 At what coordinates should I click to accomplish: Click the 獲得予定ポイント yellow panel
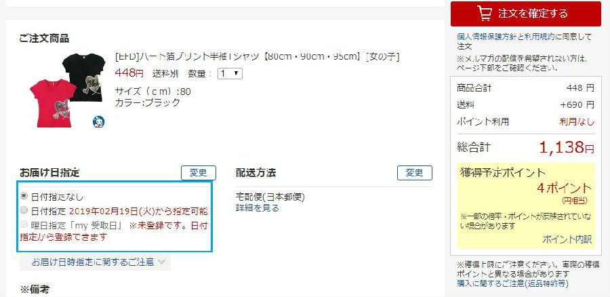point(527,205)
